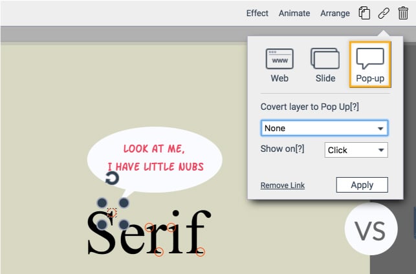Image resolution: width=416 pixels, height=274 pixels.
Task: Select the Web link type
Action: tap(279, 65)
